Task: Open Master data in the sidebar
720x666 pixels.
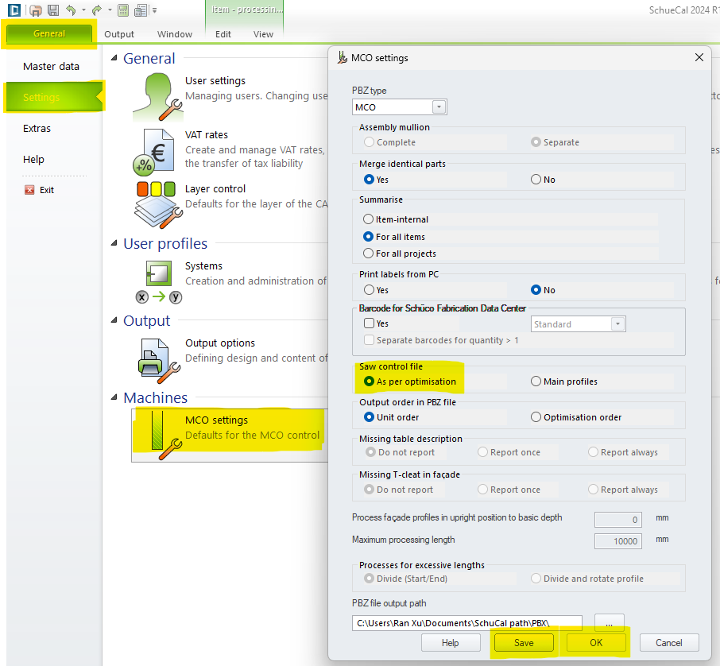Action: pos(52,67)
